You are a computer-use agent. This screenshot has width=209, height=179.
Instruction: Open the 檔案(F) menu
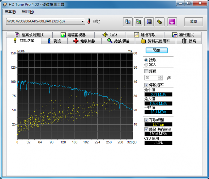pyautogui.click(x=10, y=12)
